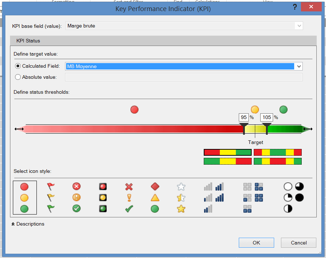The width and height of the screenshot is (326, 258).
Task: Pick the cross, exclamation, check circle icons
Action: (76, 197)
